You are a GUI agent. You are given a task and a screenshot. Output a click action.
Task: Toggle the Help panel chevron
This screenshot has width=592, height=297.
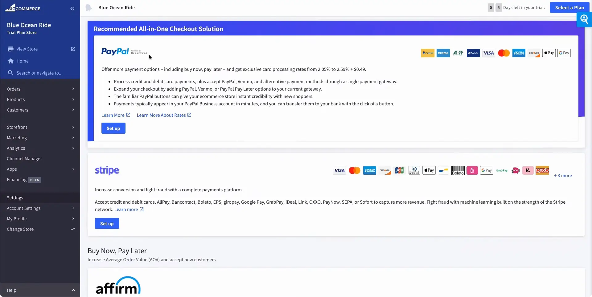73,290
